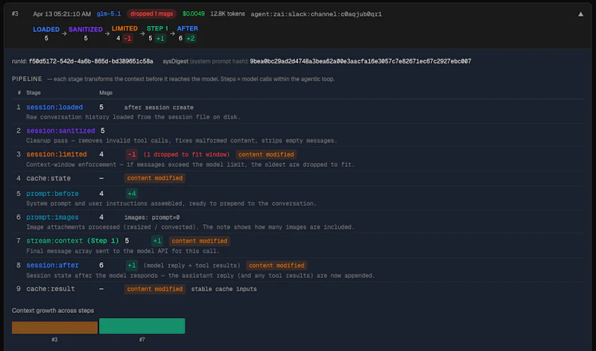Viewport: 596px width, 351px height.
Task: Click the 'dropped 1 msgs' badge
Action: point(151,13)
